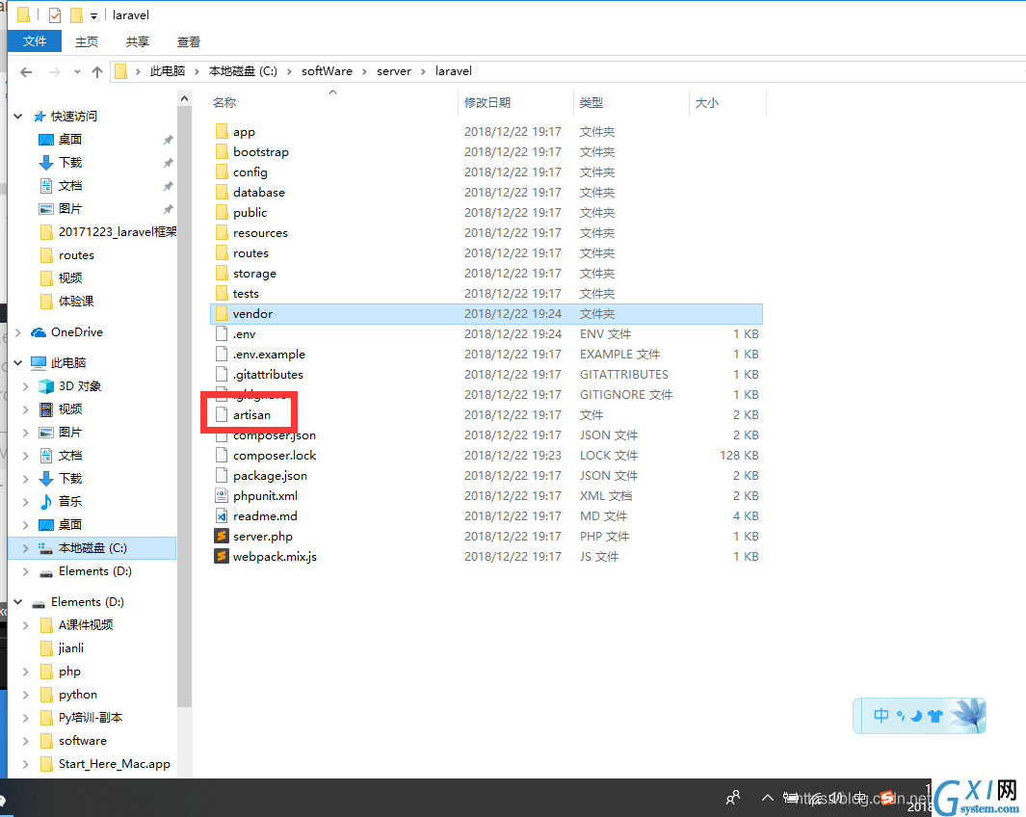Go forward with the Forward arrow

(55, 72)
